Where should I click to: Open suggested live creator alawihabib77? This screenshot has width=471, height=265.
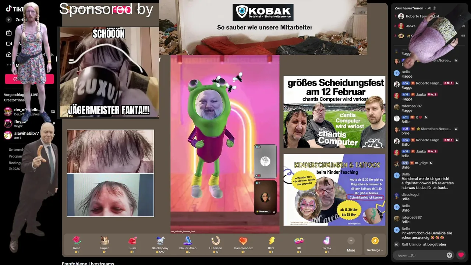pos(29,135)
